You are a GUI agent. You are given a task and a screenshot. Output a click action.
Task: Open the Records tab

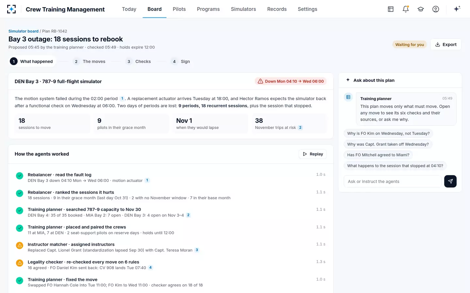tap(277, 9)
